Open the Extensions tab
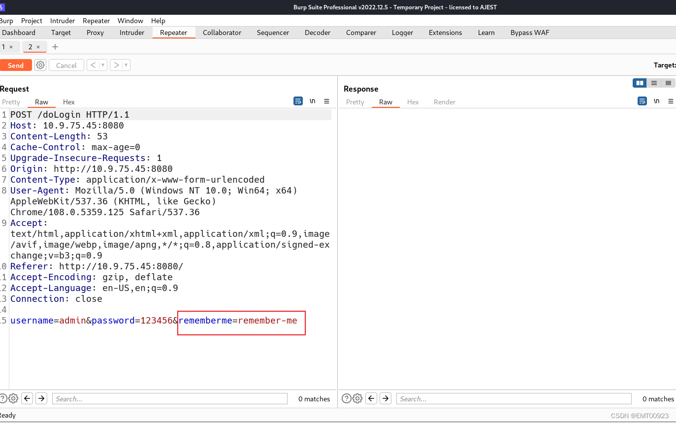This screenshot has width=676, height=423. (445, 33)
